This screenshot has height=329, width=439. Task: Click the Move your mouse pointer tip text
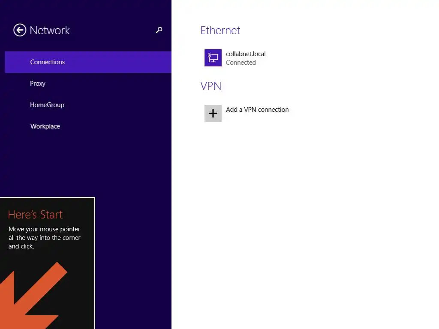click(x=44, y=238)
